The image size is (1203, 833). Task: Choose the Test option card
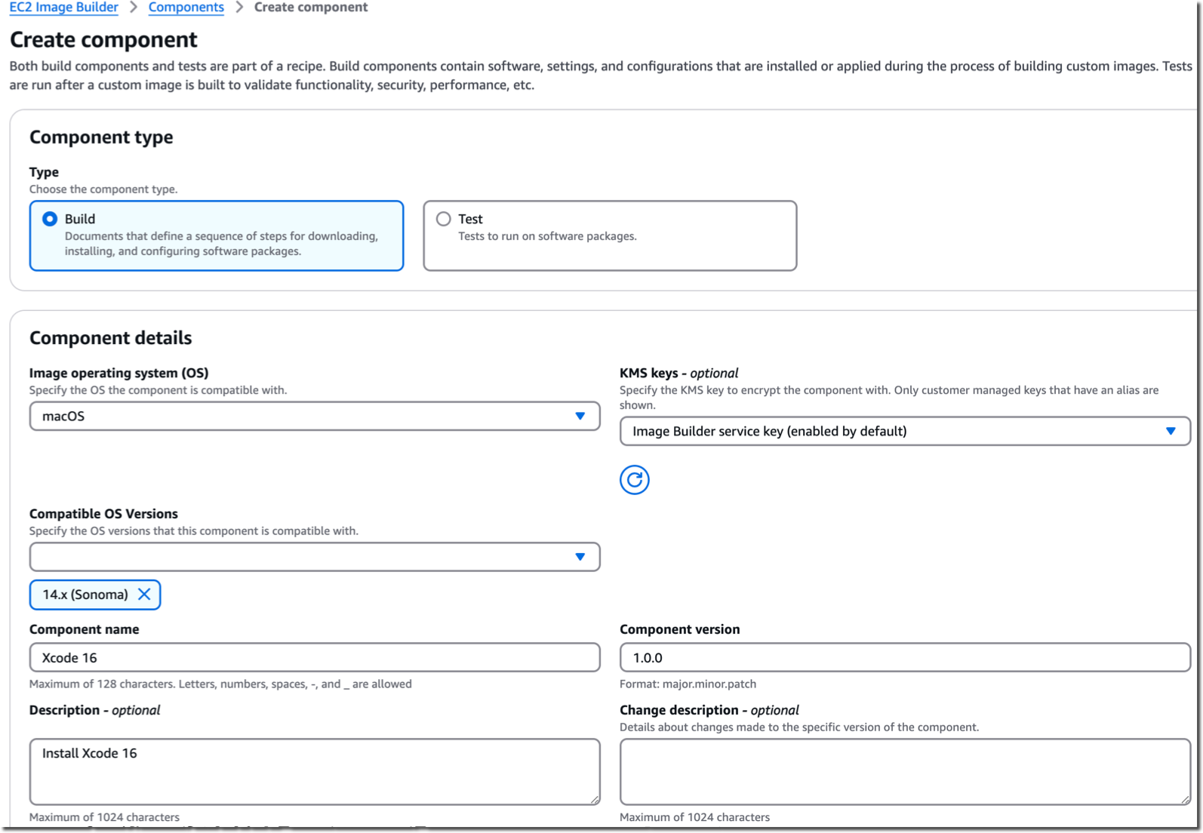point(610,235)
